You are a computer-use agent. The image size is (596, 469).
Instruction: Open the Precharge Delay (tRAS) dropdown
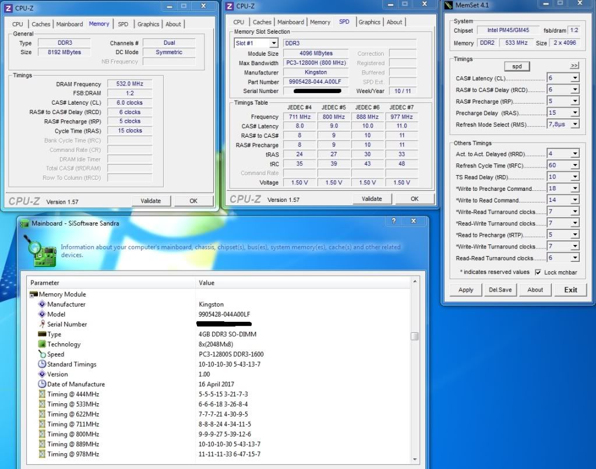click(x=575, y=112)
